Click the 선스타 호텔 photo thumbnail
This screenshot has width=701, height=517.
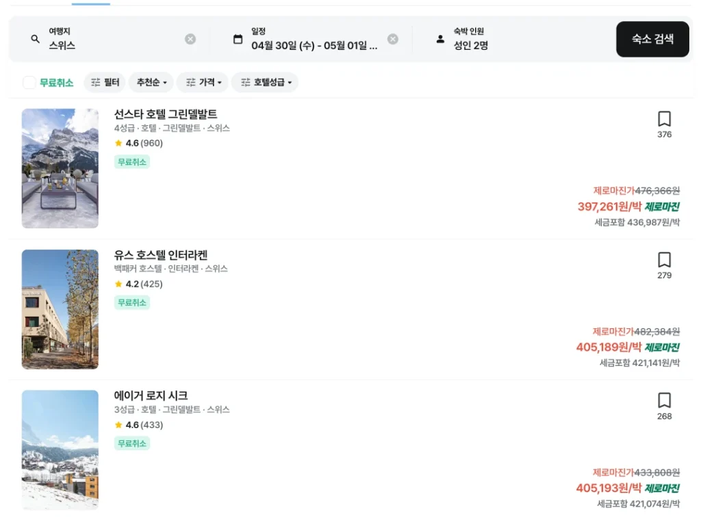click(60, 168)
